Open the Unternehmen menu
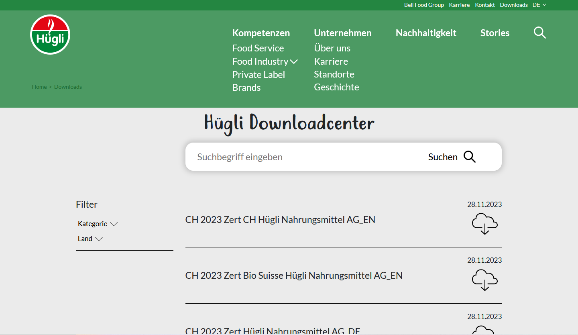578x335 pixels. point(342,33)
